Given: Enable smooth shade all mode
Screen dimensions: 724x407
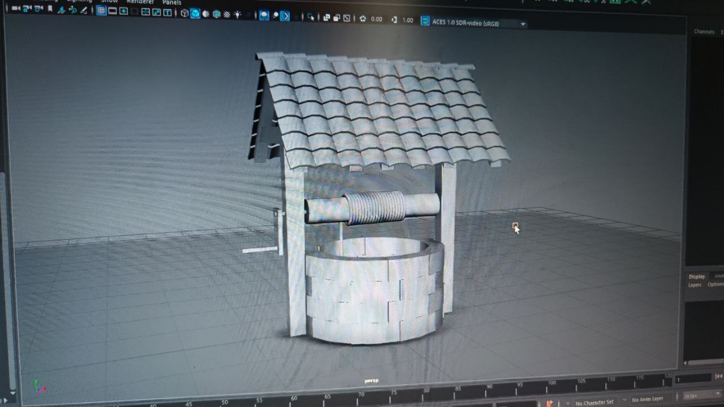Looking at the screenshot, I should pyautogui.click(x=195, y=13).
